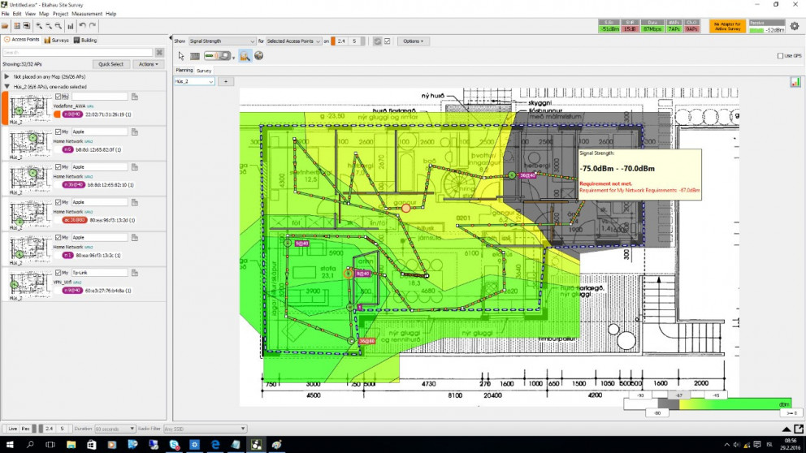
Task: Click the Quick Select button
Action: coord(111,63)
